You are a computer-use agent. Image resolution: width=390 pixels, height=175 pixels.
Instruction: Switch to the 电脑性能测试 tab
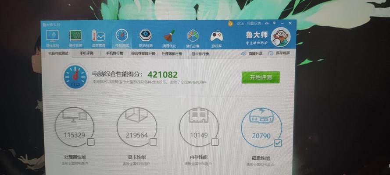58,53
